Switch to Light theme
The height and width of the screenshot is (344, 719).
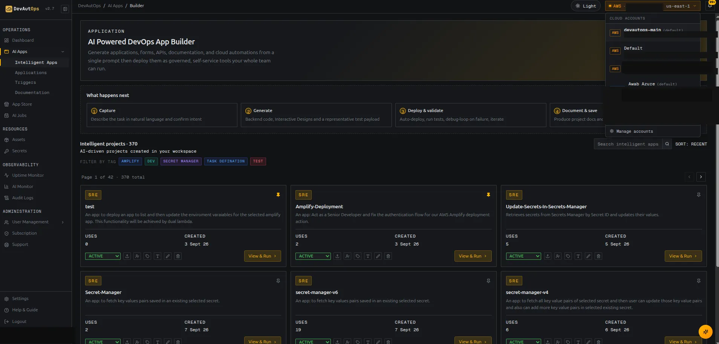(586, 6)
